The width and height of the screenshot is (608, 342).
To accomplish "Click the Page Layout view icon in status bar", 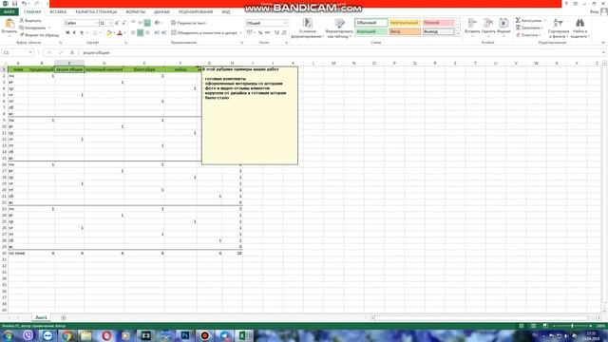I will pyautogui.click(x=534, y=326).
